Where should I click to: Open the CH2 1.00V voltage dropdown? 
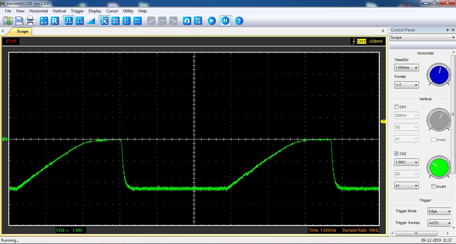pyautogui.click(x=406, y=162)
